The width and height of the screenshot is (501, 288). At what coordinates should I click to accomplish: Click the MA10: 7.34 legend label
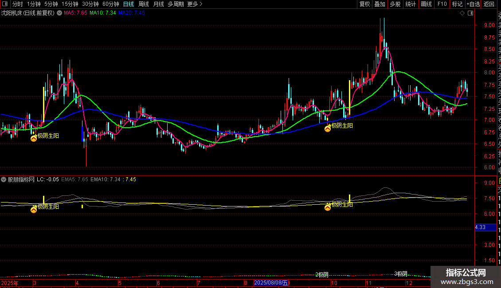pos(102,13)
